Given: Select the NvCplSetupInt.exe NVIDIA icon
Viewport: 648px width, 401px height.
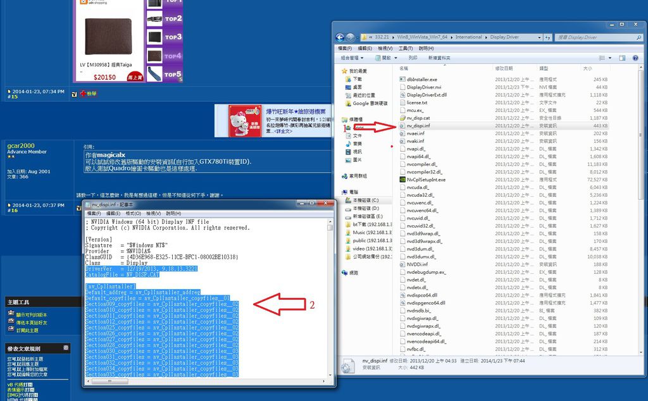Looking at the screenshot, I should click(x=402, y=180).
